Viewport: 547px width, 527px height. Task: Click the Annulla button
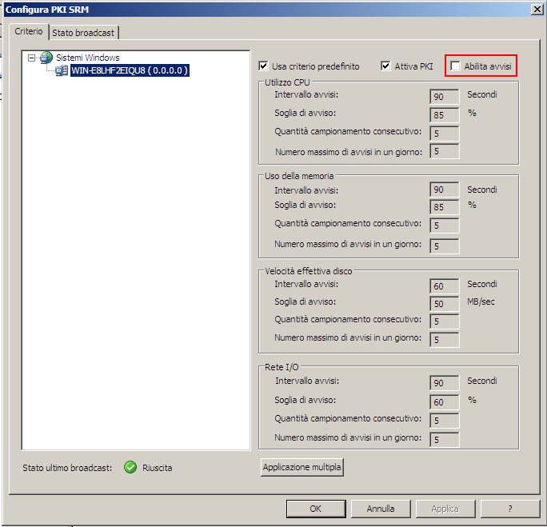point(381,509)
